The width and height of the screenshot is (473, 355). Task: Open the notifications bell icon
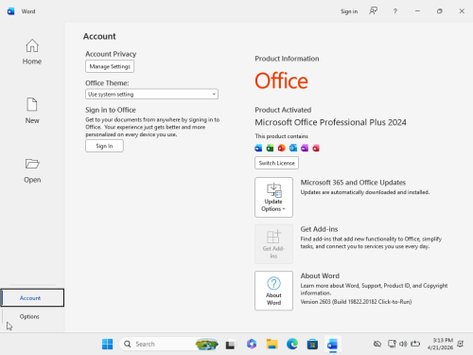461,344
